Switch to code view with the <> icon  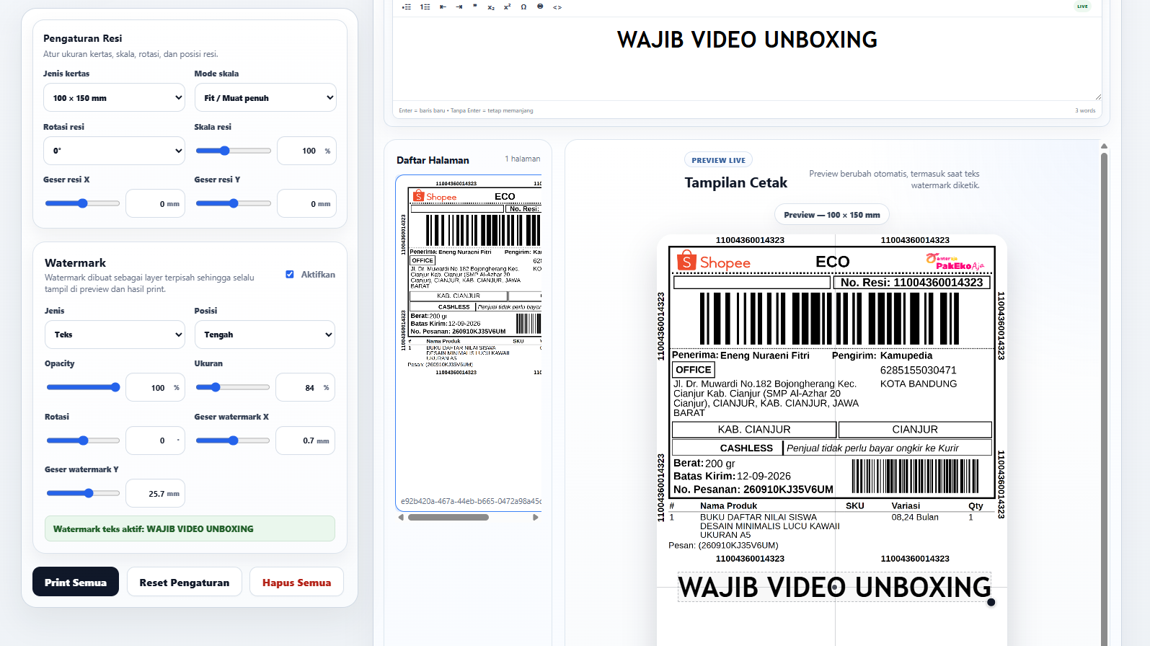click(x=557, y=6)
